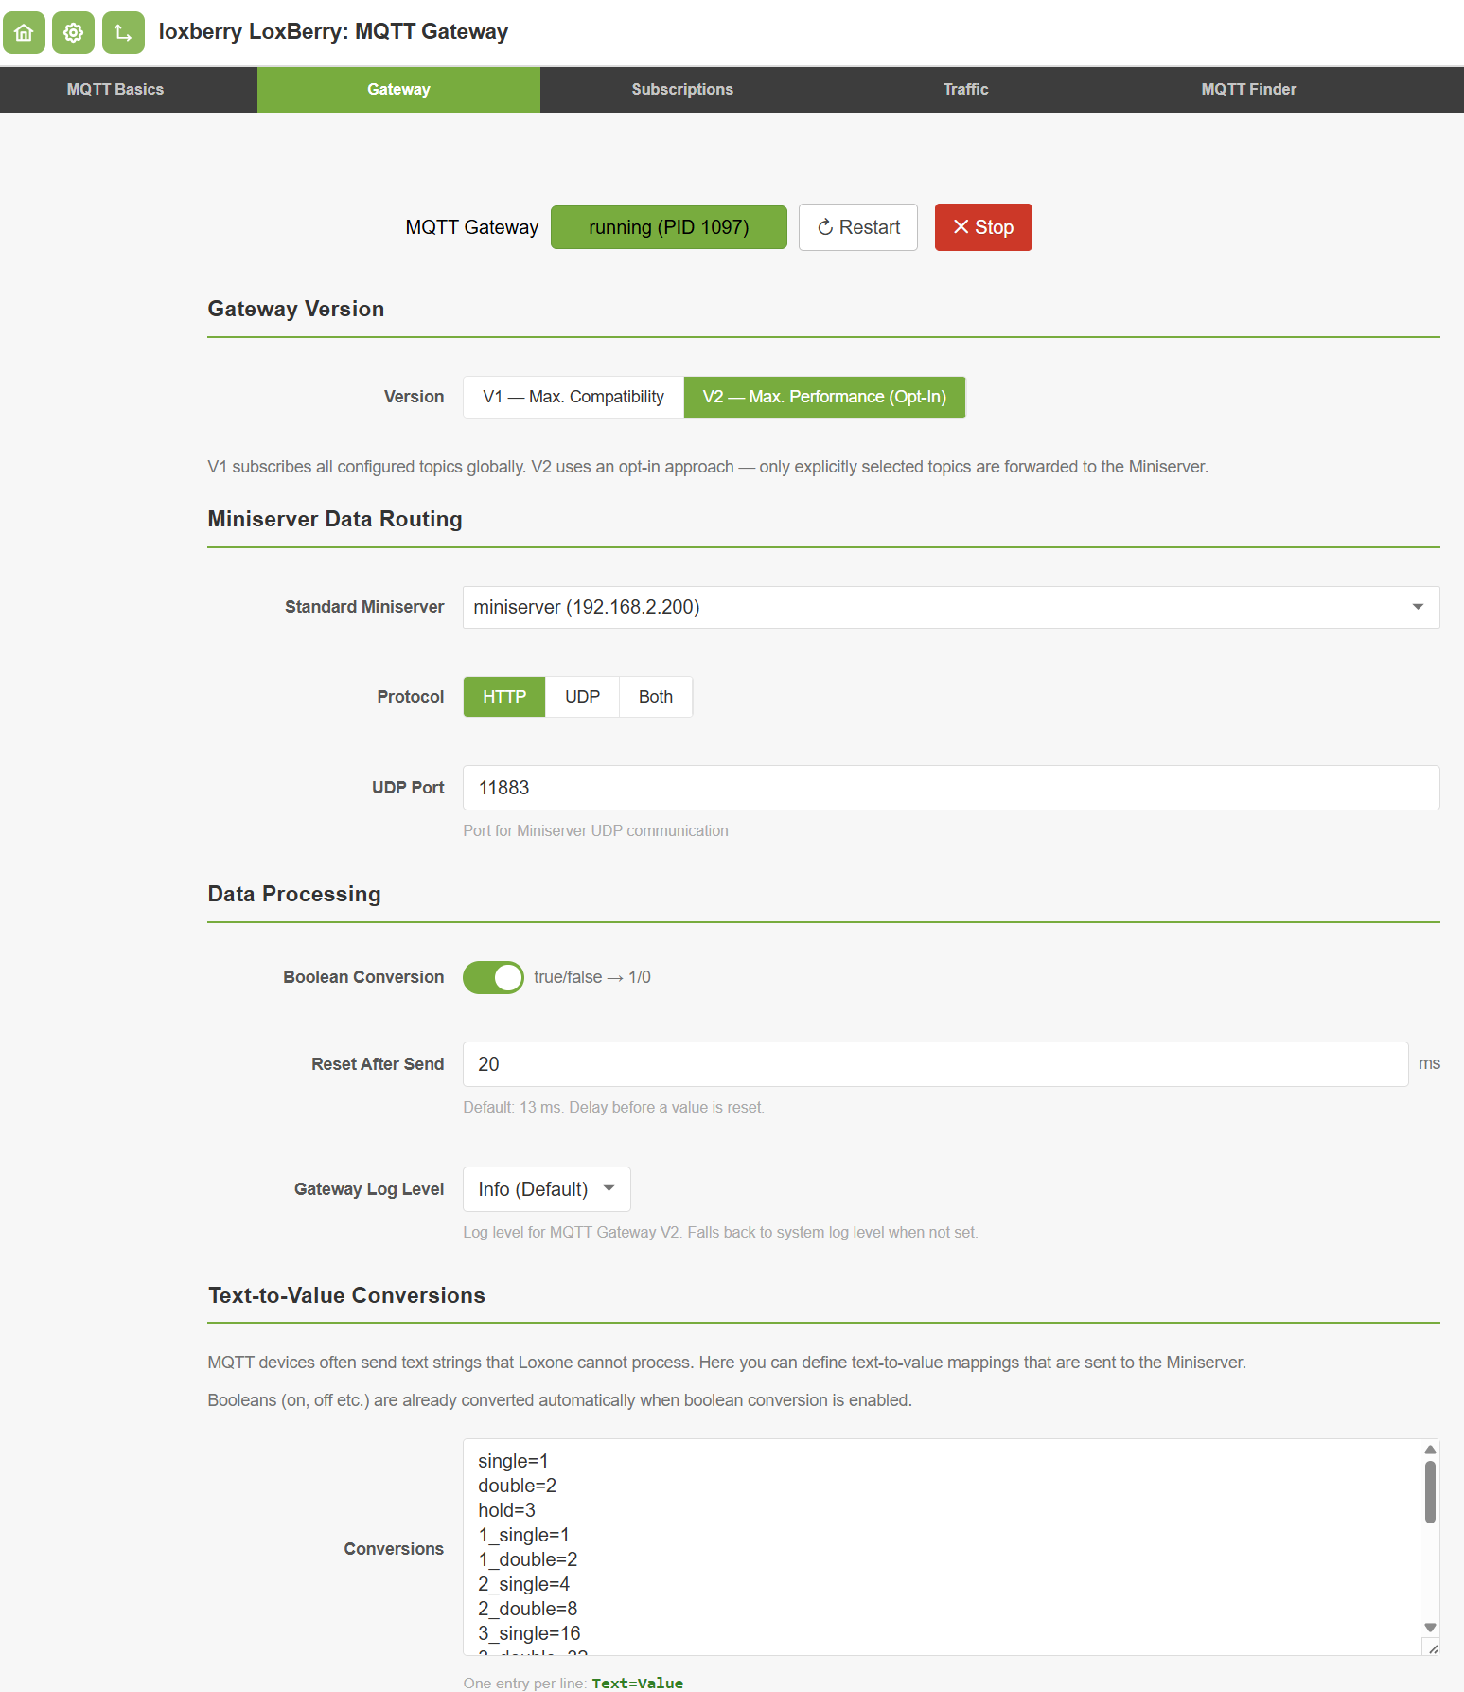Click the 'Gateway Version' heading
Viewport: 1464px width, 1692px height.
pyautogui.click(x=296, y=309)
